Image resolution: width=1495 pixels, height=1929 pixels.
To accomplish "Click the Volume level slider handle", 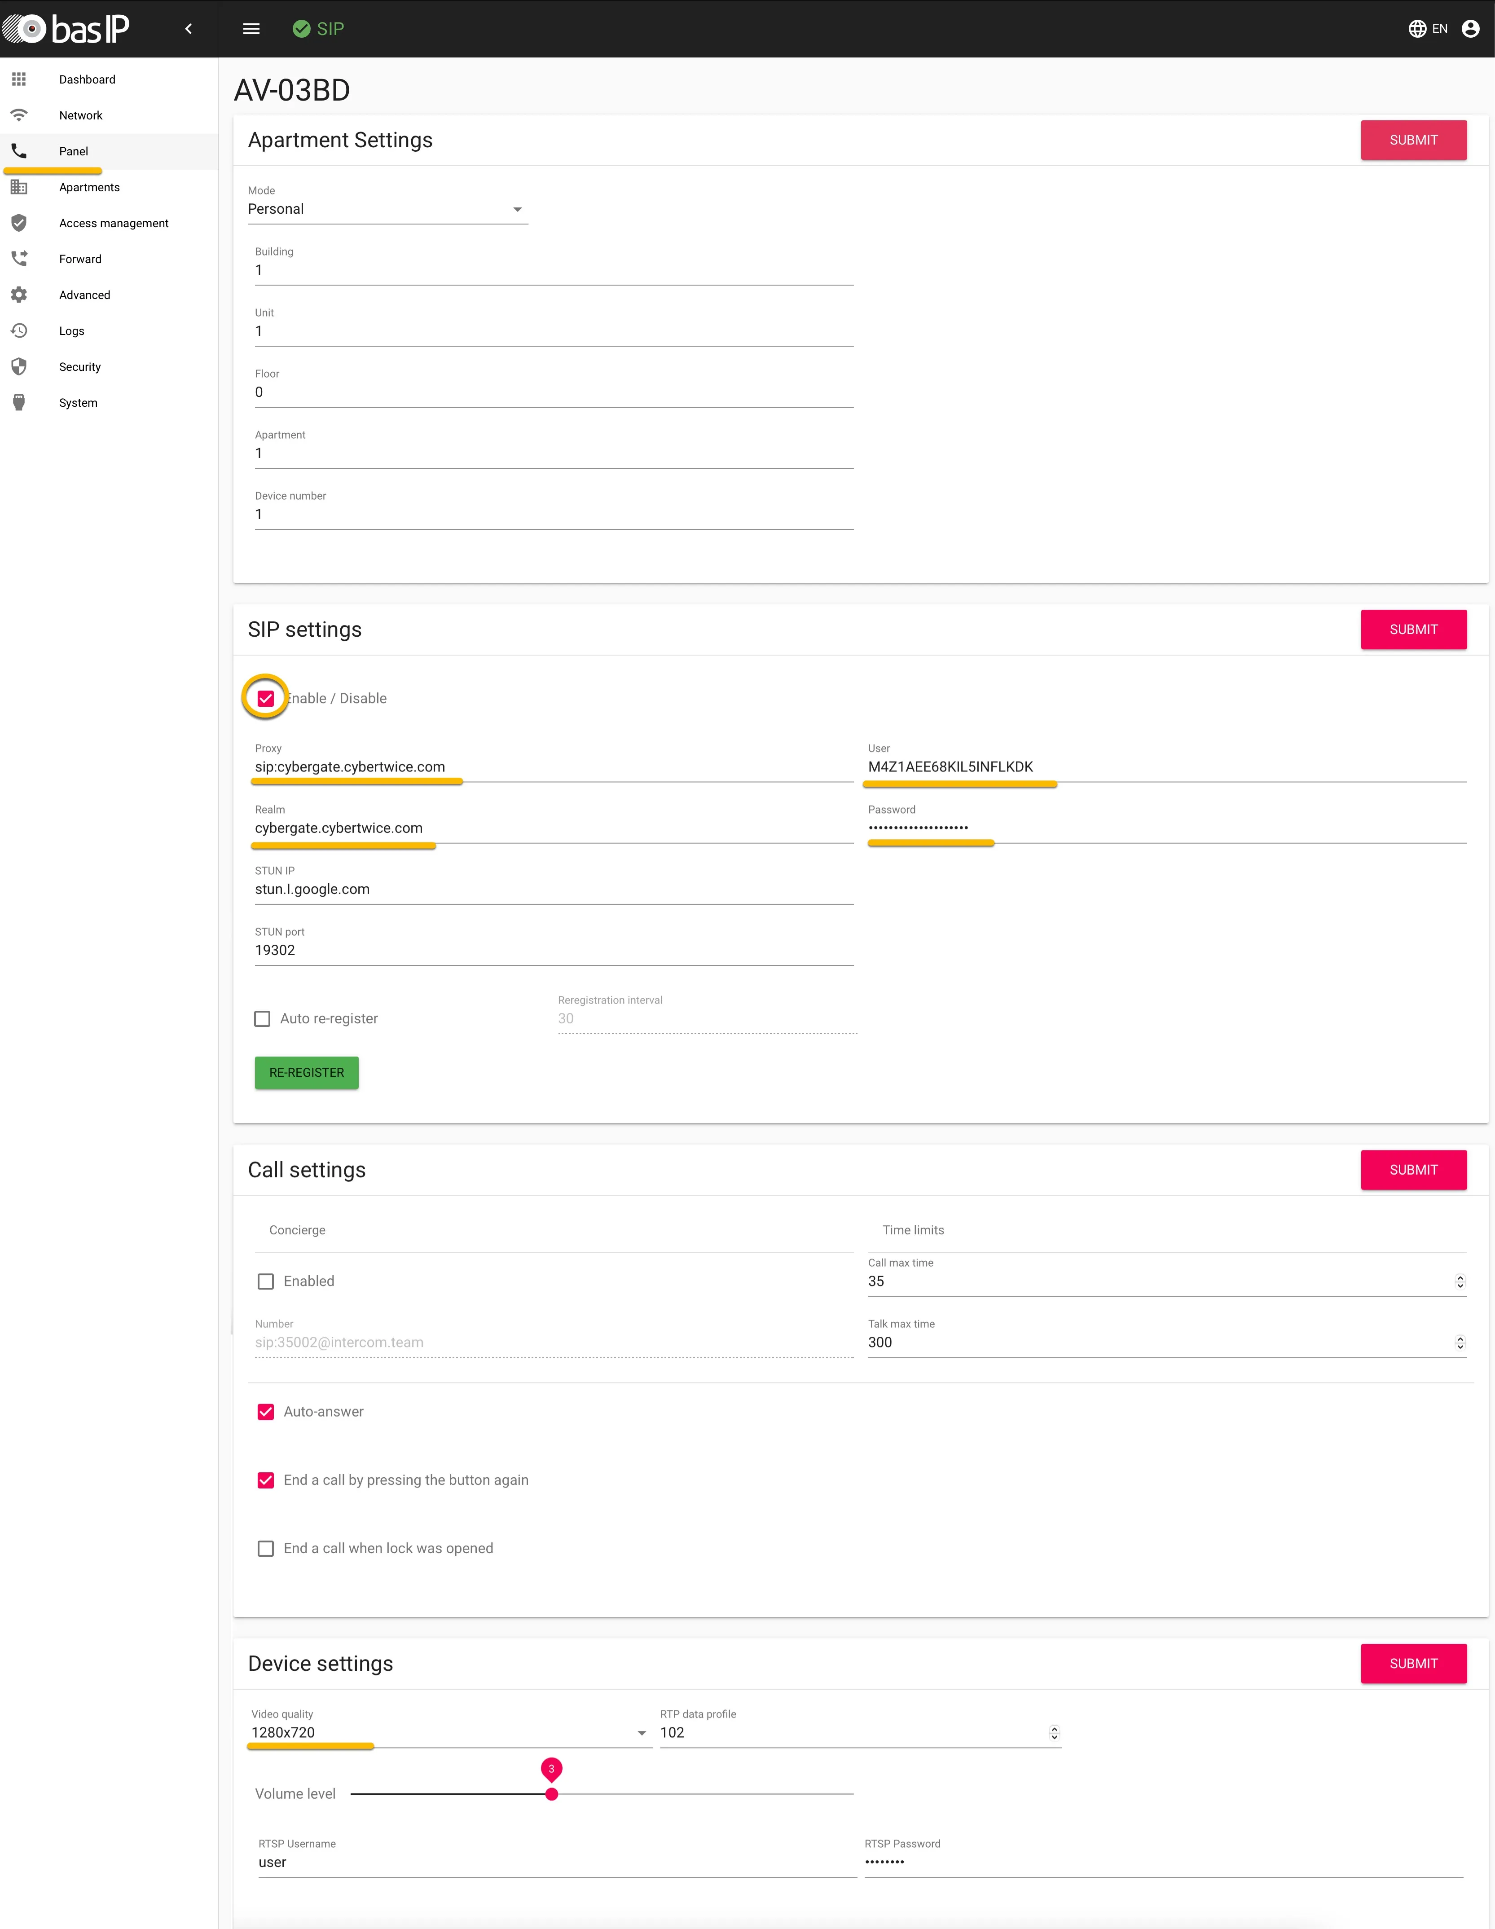I will coord(551,1794).
